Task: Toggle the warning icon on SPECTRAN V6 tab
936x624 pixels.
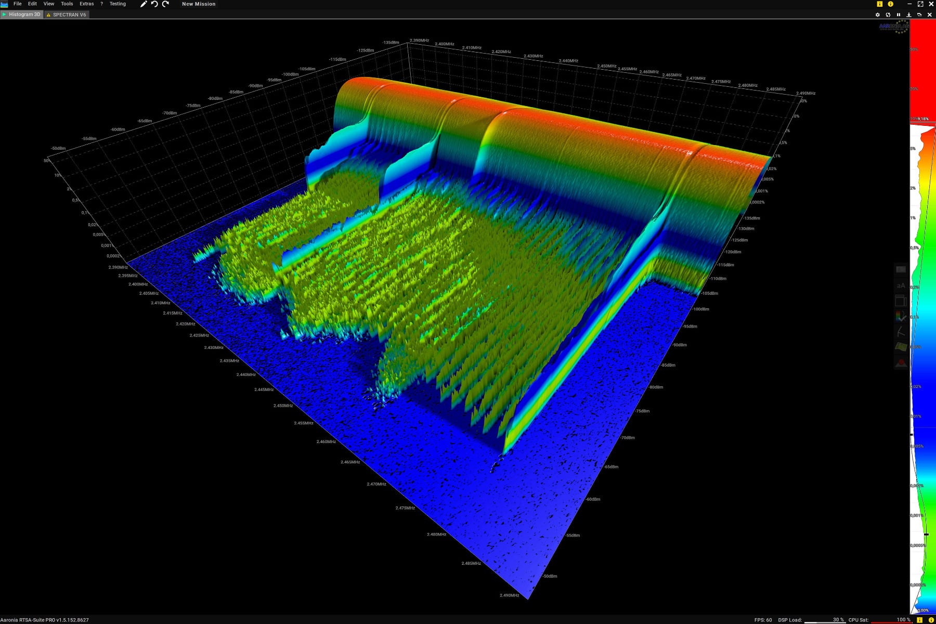Action: pos(47,15)
